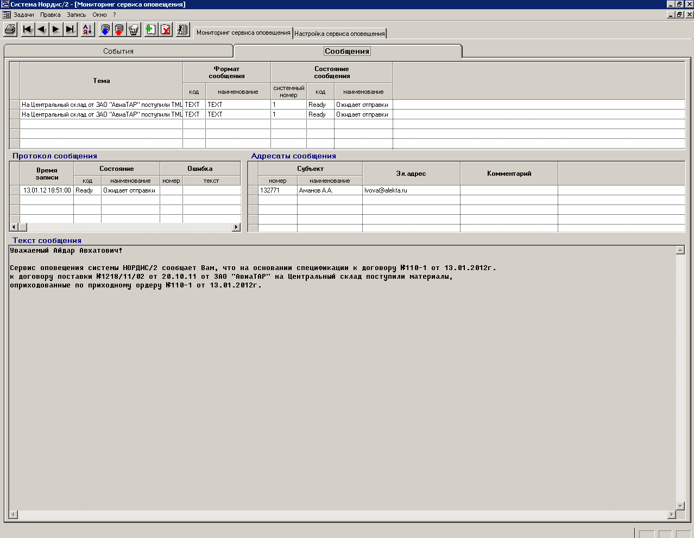Image resolution: width=694 pixels, height=538 pixels.
Task: Select the second row's Тема cell
Action: (x=102, y=114)
